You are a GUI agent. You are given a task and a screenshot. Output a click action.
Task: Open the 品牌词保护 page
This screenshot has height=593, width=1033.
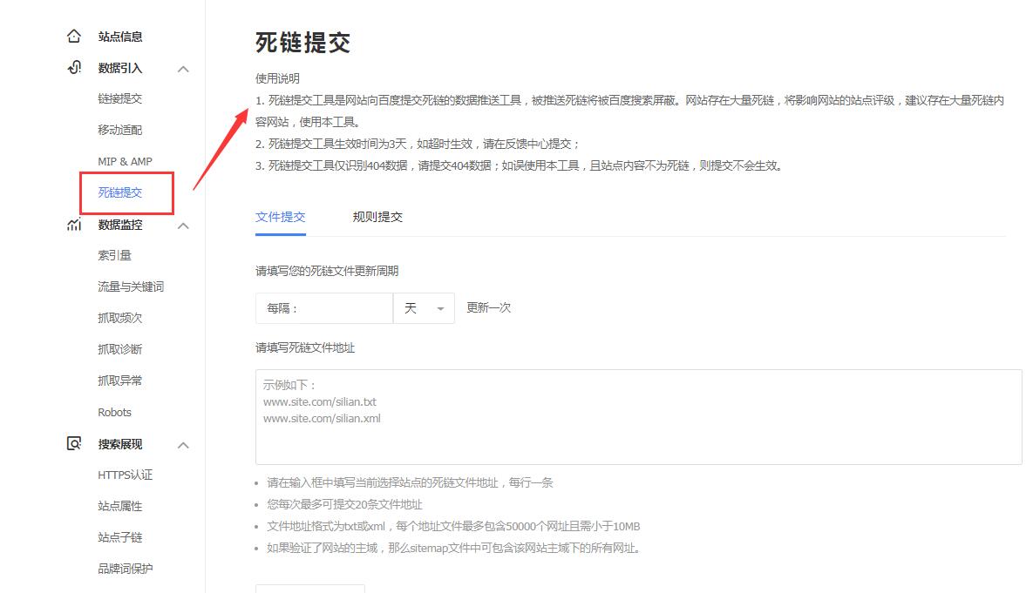pyautogui.click(x=126, y=569)
